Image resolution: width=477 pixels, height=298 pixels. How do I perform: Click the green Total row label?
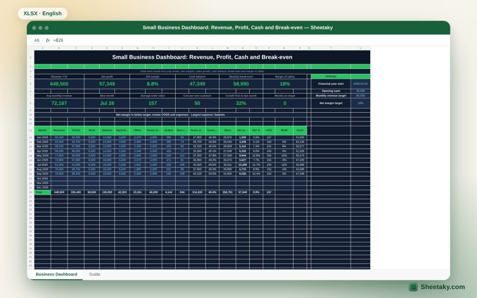(42, 192)
